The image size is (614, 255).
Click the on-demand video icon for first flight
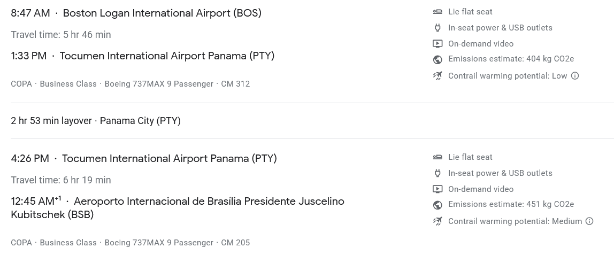(438, 44)
